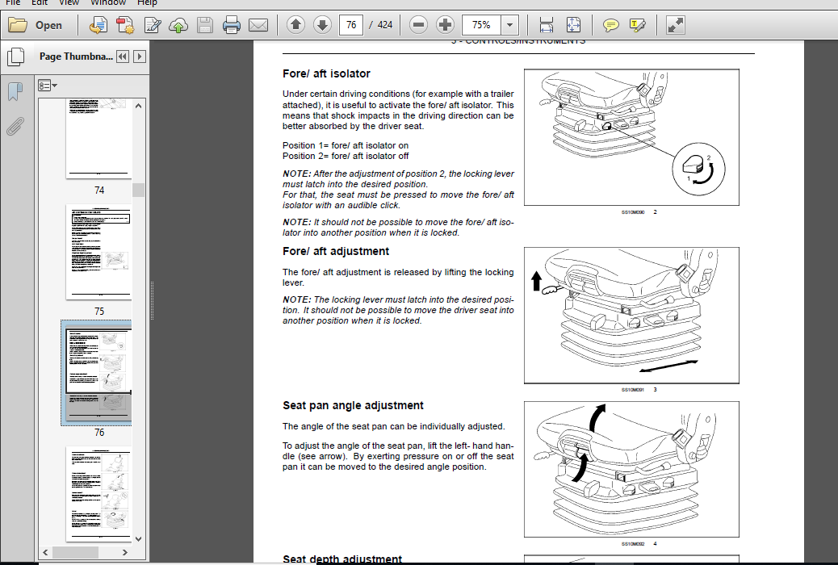Open the Window menu
838x565 pixels.
pos(108,2)
